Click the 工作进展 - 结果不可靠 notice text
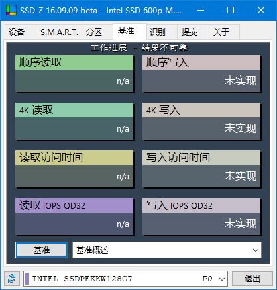 [139, 48]
